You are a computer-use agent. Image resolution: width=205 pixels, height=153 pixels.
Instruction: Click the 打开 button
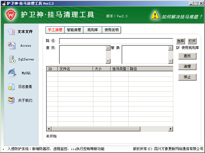192,41
